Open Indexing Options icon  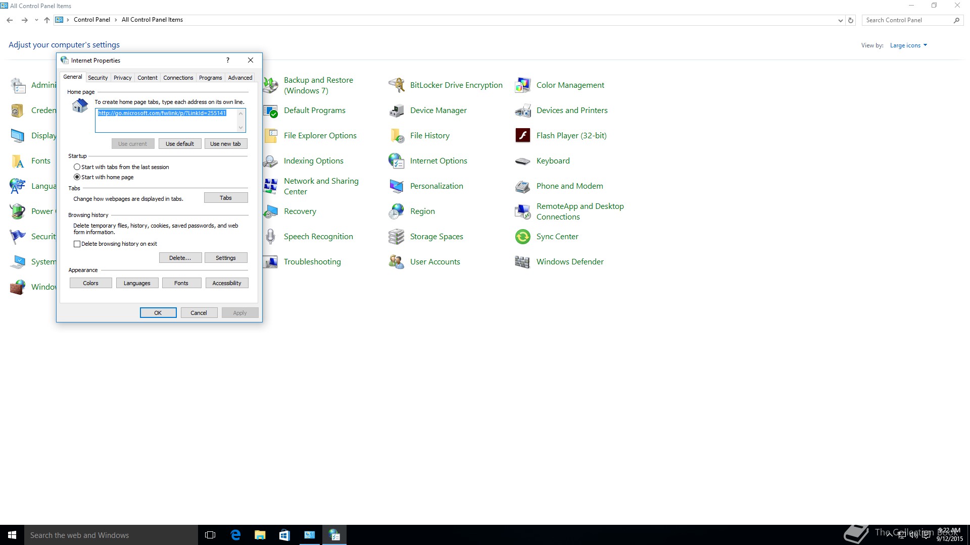271,161
